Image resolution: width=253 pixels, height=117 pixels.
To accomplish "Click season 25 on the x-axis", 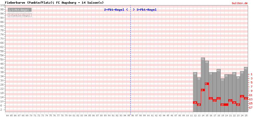I will coord(246,115).
